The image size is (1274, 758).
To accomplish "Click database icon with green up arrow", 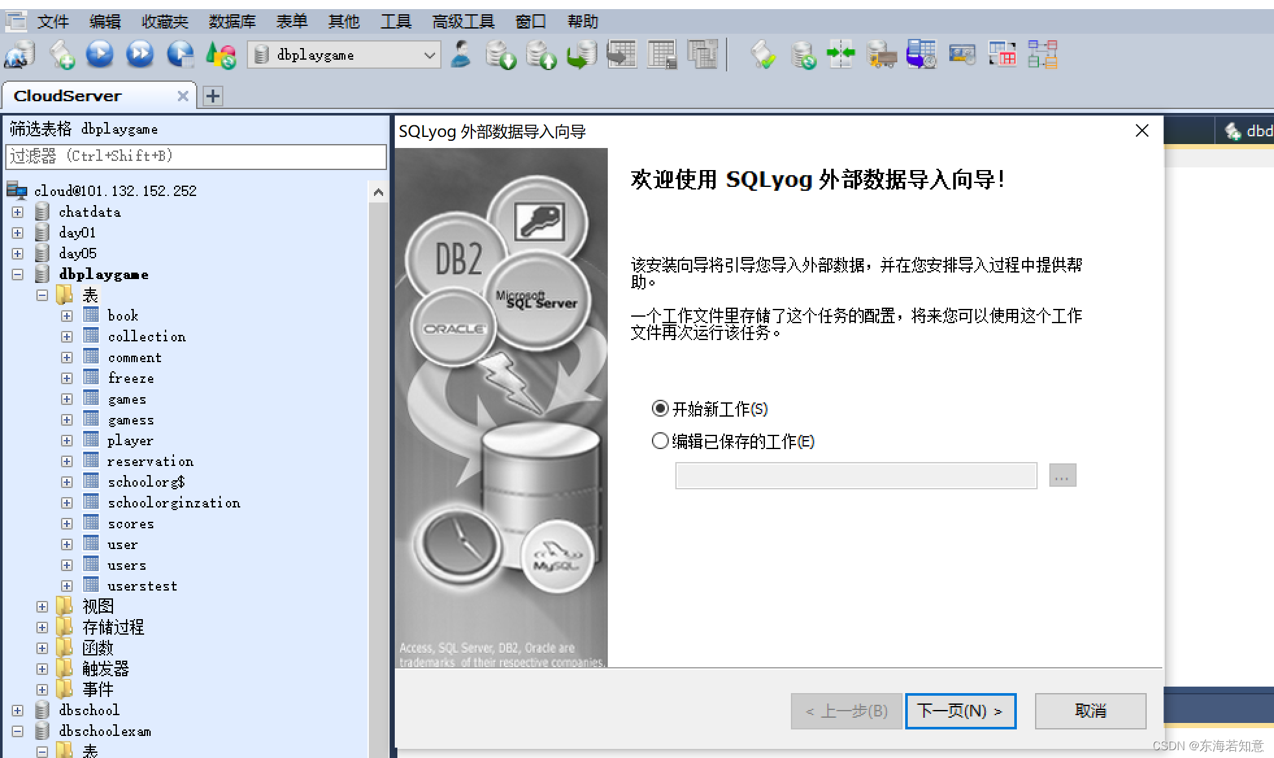I will coord(540,55).
